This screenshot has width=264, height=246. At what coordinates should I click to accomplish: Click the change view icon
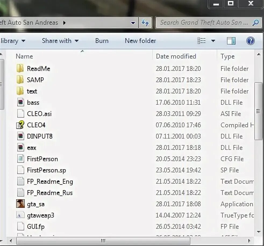201,41
